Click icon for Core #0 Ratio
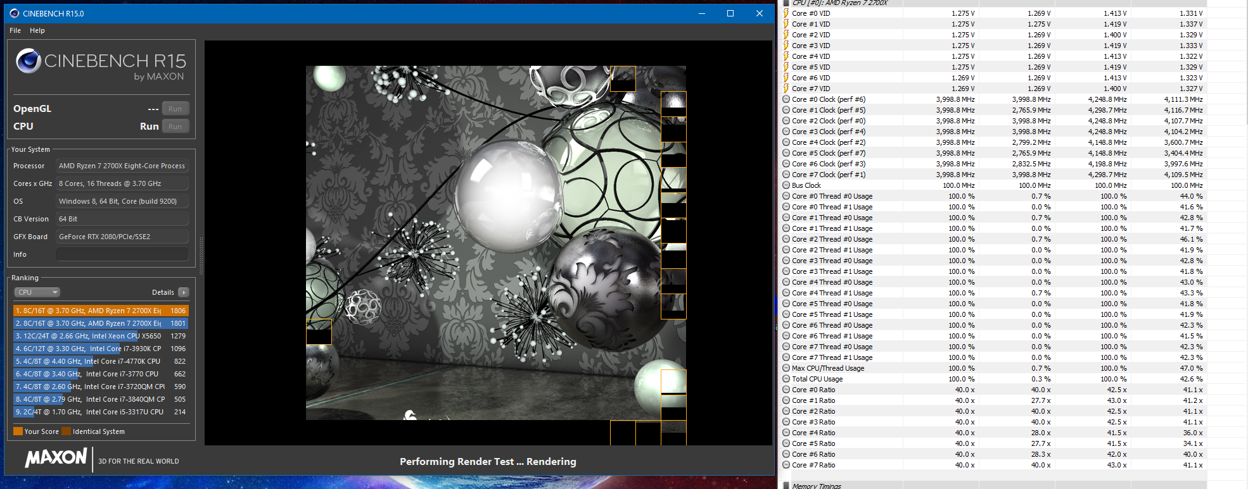This screenshot has height=489, width=1248. pyautogui.click(x=786, y=390)
